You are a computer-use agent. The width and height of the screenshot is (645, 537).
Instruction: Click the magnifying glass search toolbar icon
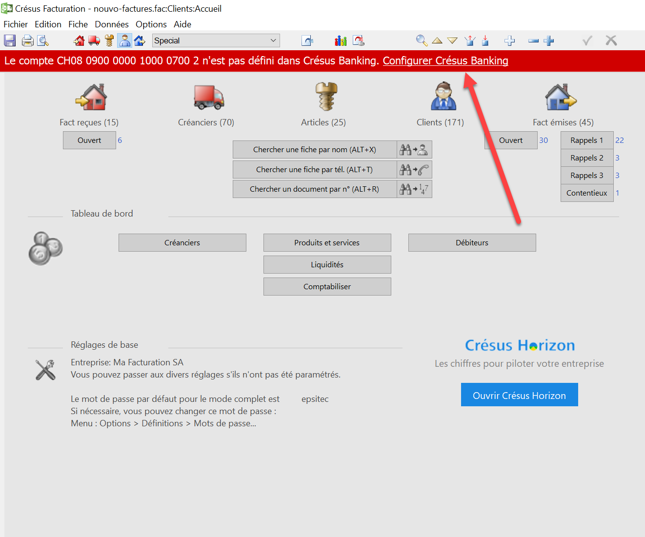tap(422, 40)
